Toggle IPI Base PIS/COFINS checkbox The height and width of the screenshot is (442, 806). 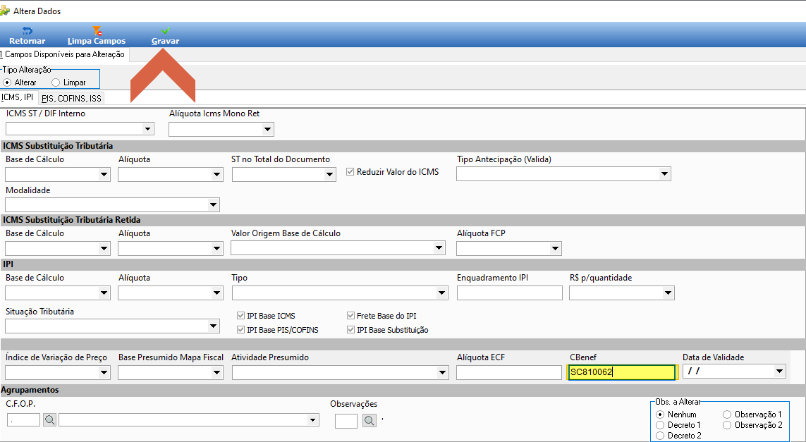(240, 330)
